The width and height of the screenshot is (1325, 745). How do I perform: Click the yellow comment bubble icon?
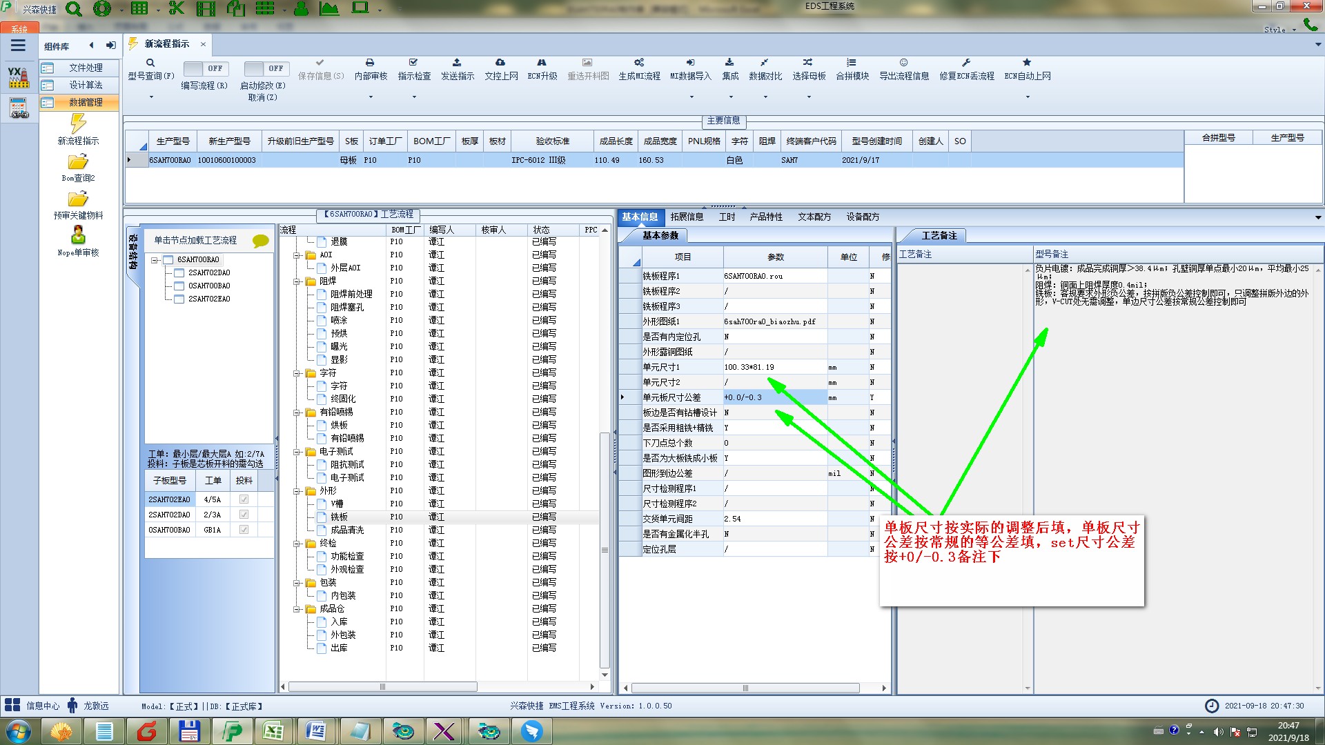tap(260, 241)
